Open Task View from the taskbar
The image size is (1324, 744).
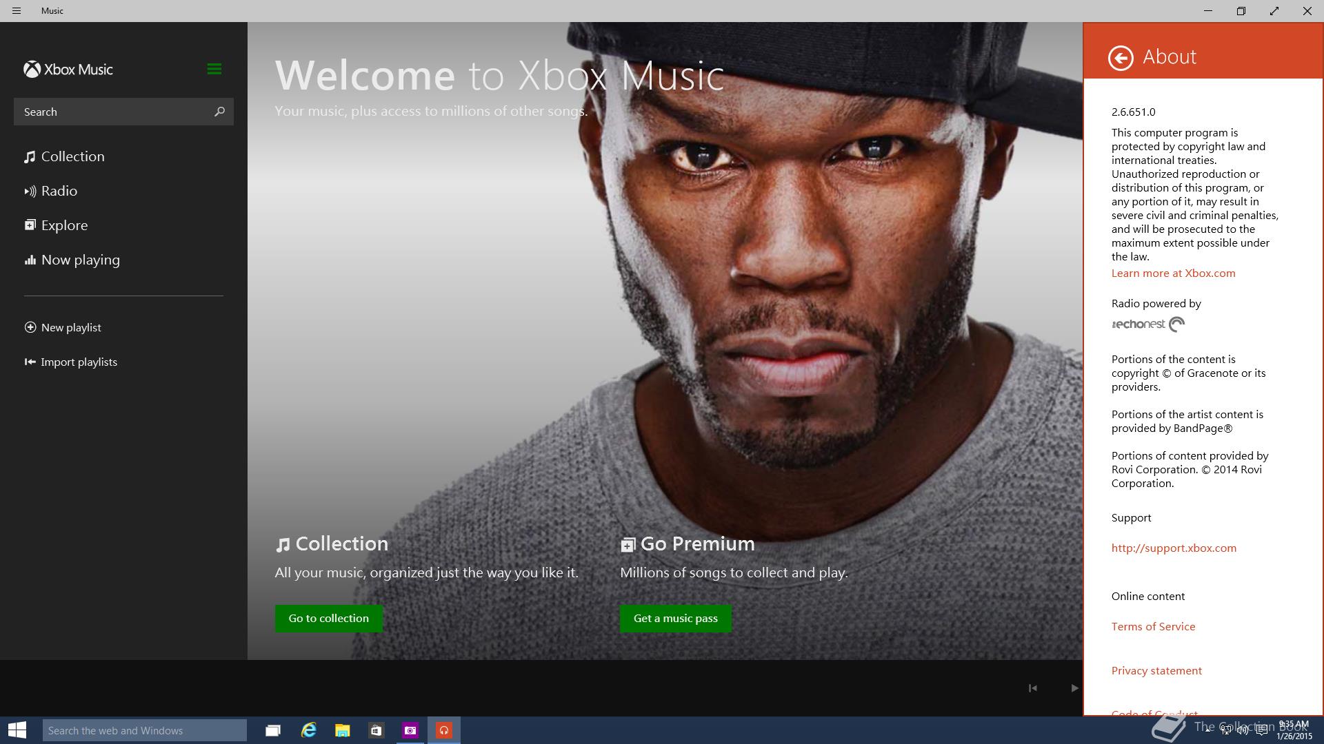(x=273, y=730)
